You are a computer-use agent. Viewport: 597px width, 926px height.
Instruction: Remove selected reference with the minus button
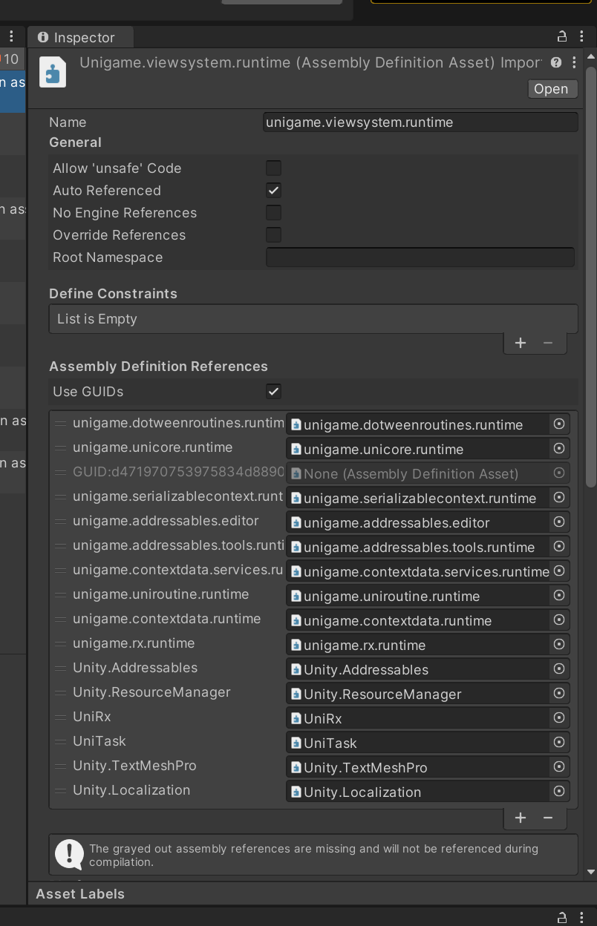tap(548, 818)
